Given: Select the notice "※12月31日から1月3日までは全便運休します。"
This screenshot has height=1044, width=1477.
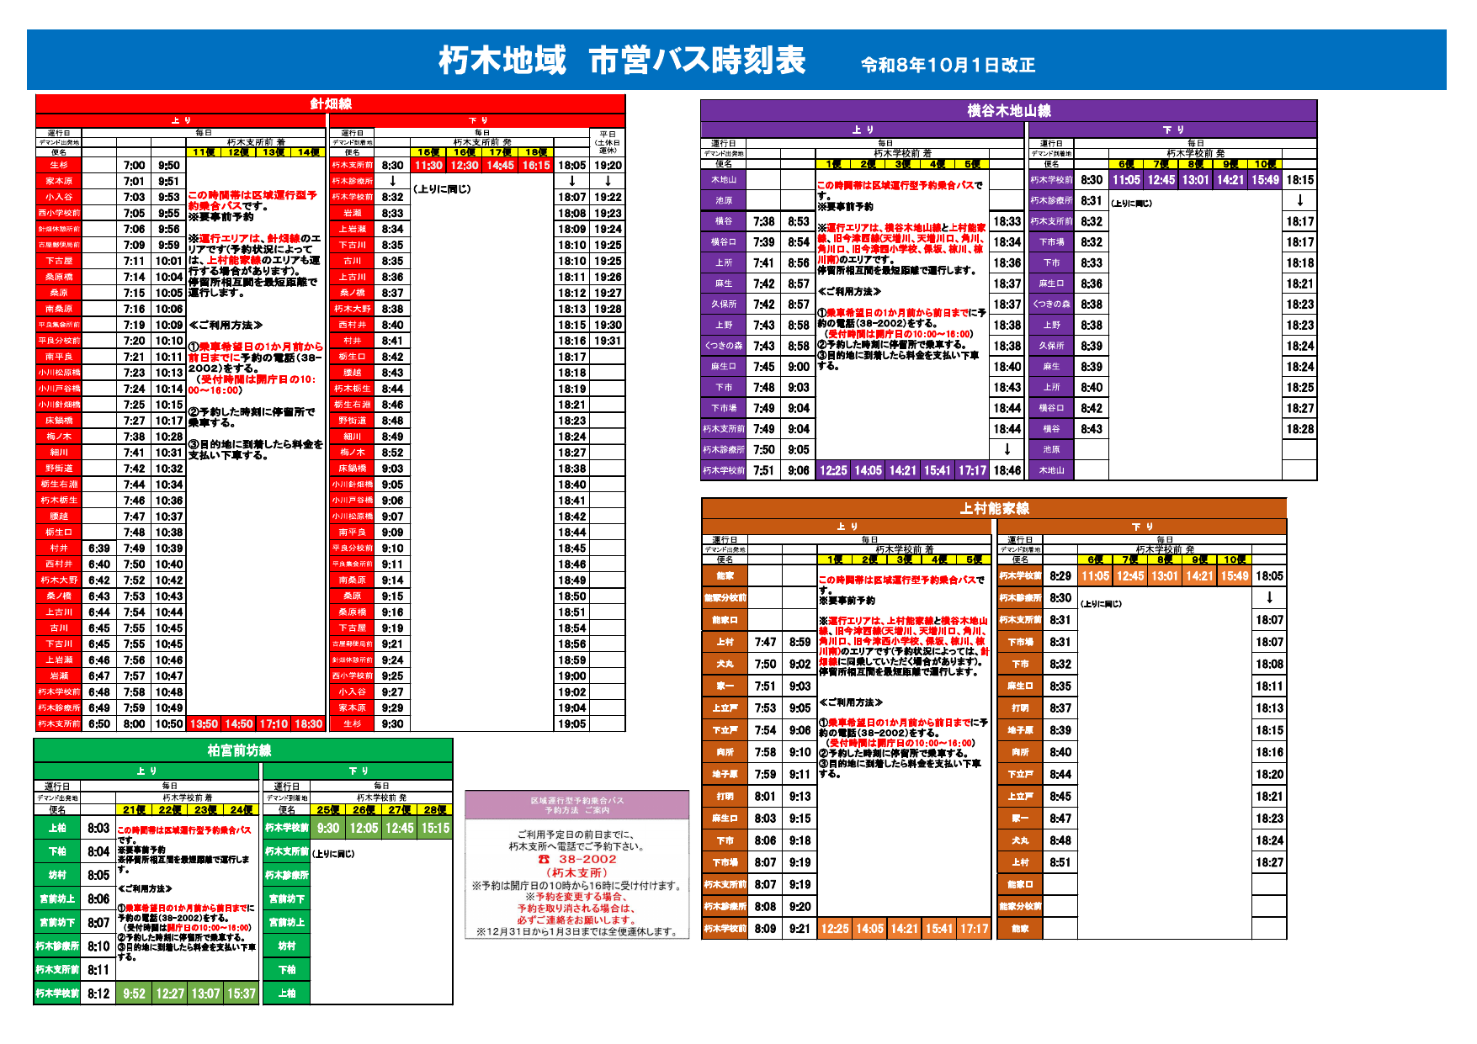Looking at the screenshot, I should click(576, 931).
